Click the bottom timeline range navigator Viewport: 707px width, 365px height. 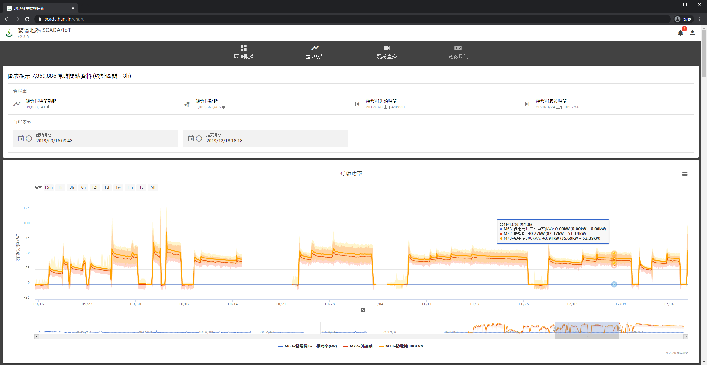587,328
